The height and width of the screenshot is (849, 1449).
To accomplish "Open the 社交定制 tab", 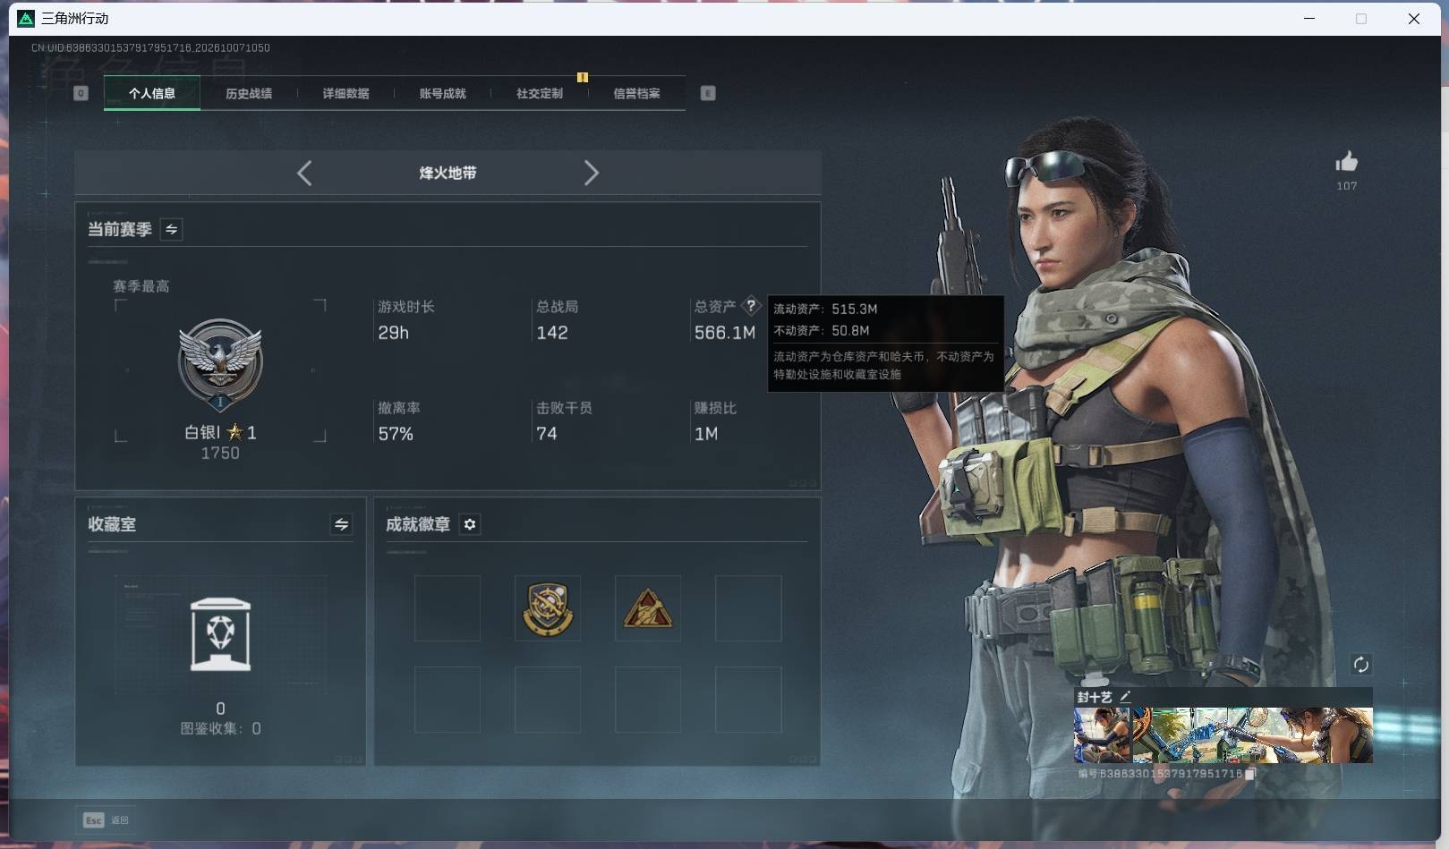I will (x=539, y=93).
